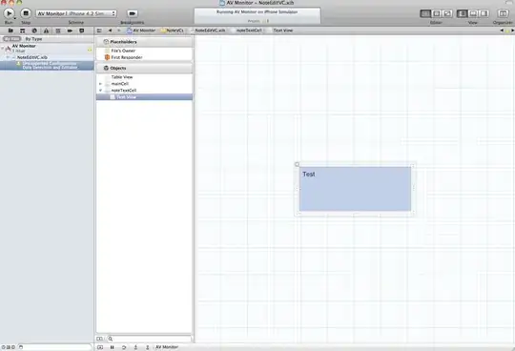This screenshot has height=351, width=515.
Task: Click the Step Into debug icon
Action: (x=135, y=347)
